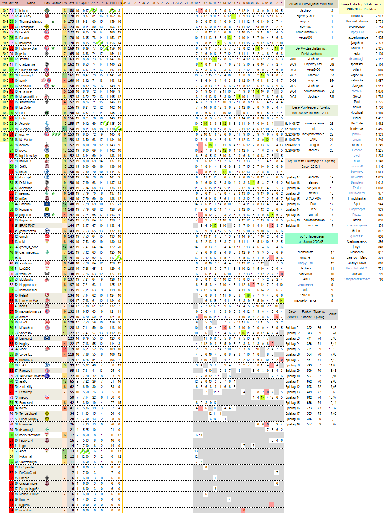Click heisan's blue and yellow club crest
The image size is (384, 513).
pyautogui.click(x=47, y=11)
